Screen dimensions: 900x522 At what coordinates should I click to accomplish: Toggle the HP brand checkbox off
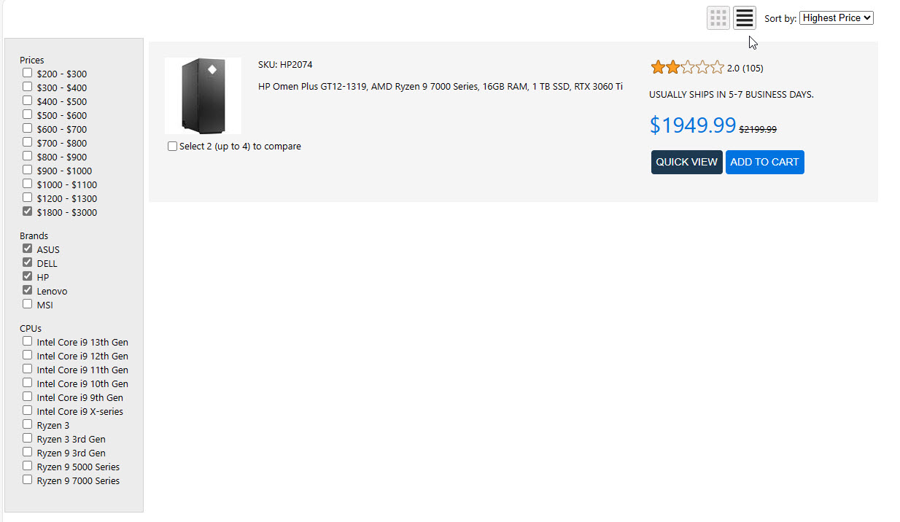coord(28,276)
